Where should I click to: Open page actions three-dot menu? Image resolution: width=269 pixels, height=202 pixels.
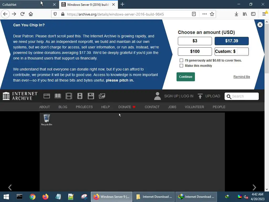coord(204,14)
